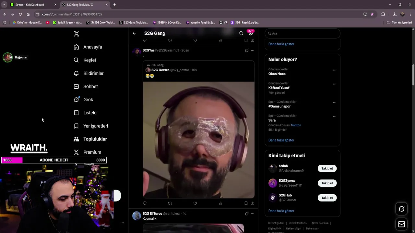415x233 pixels.
Task: Open Gizlilik Politikası footer link
Action: [298, 223]
